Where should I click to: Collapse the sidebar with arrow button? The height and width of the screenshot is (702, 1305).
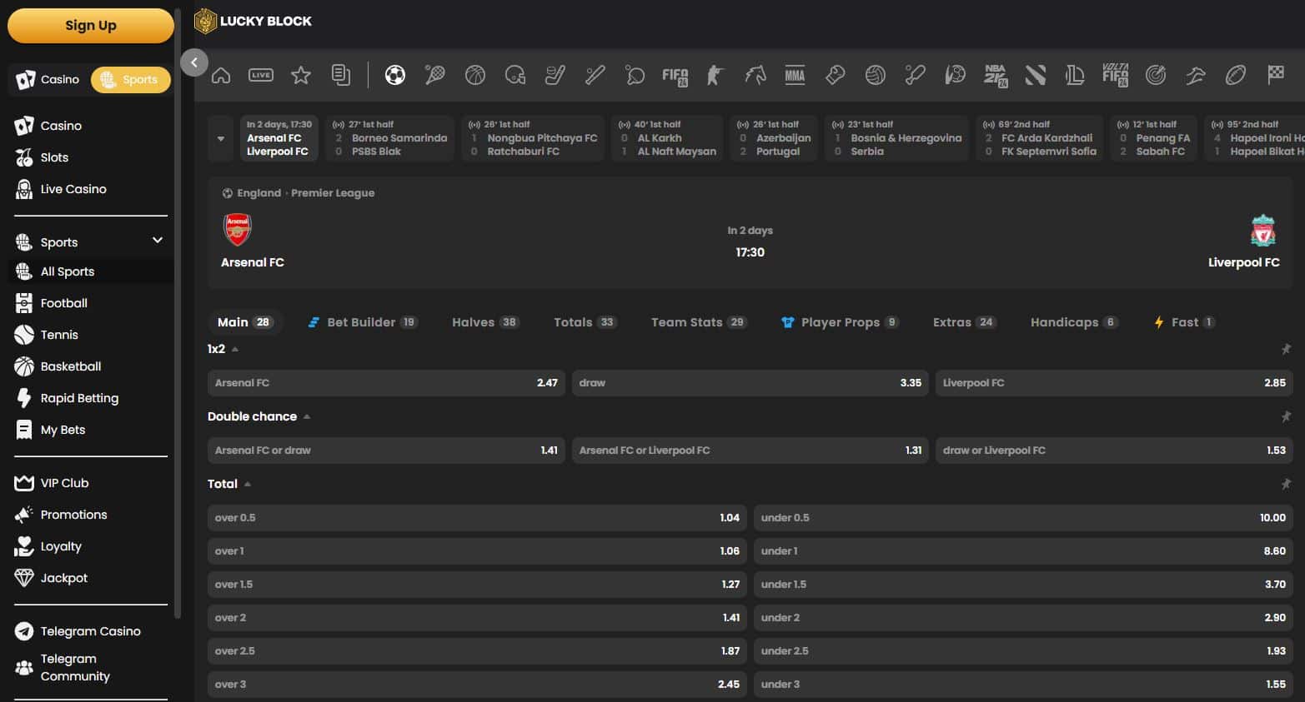[x=194, y=62]
